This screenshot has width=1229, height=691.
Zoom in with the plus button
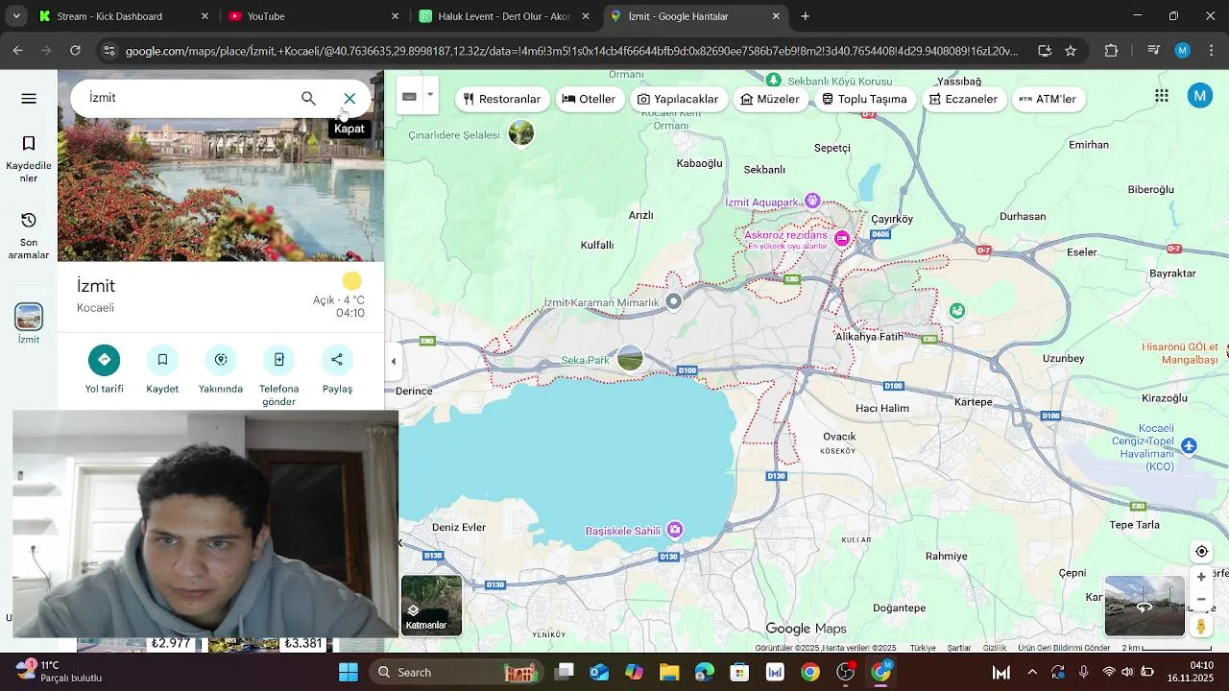[x=1201, y=577]
